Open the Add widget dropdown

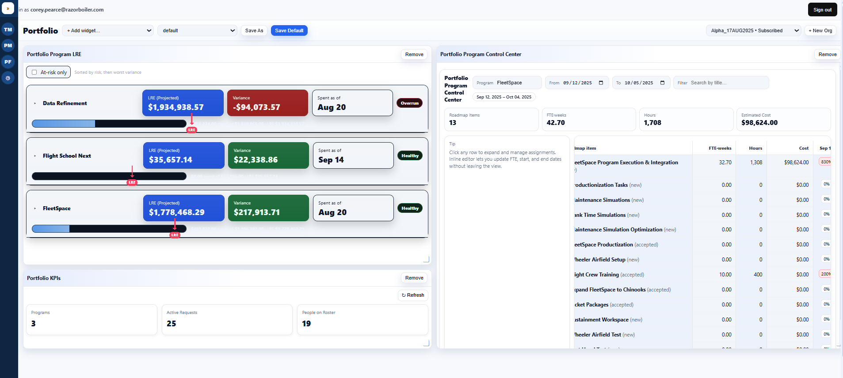108,30
